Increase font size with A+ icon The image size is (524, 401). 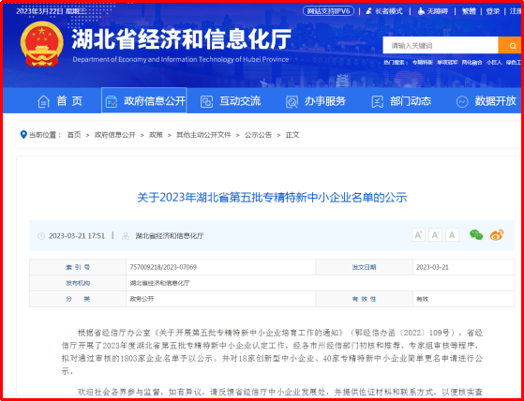pyautogui.click(x=418, y=235)
